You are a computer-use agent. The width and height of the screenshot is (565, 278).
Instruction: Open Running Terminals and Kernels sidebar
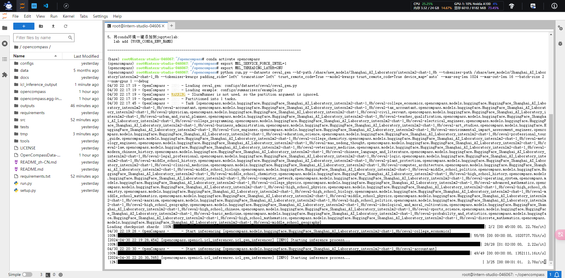[5, 44]
